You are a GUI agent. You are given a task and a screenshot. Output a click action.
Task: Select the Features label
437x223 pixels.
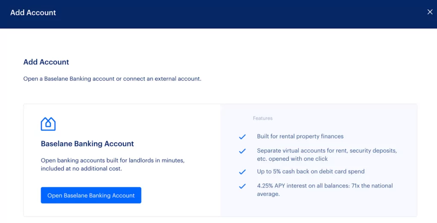(x=262, y=118)
